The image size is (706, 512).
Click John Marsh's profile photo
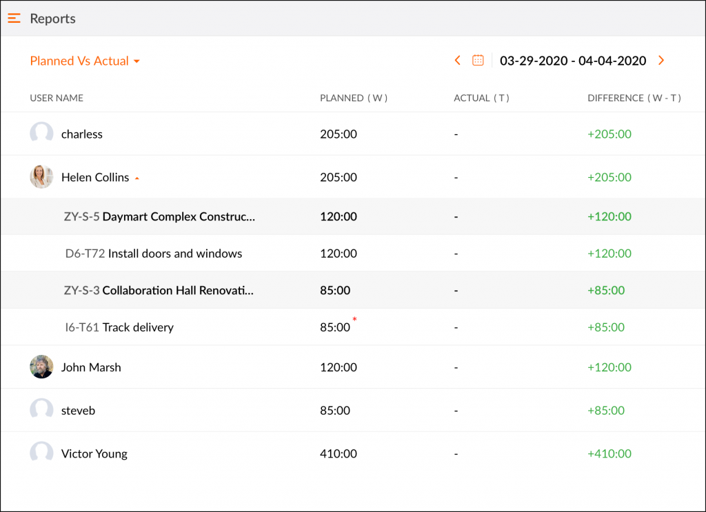click(41, 367)
